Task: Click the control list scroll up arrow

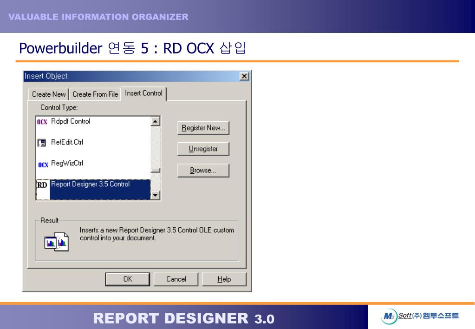Action: (156, 121)
